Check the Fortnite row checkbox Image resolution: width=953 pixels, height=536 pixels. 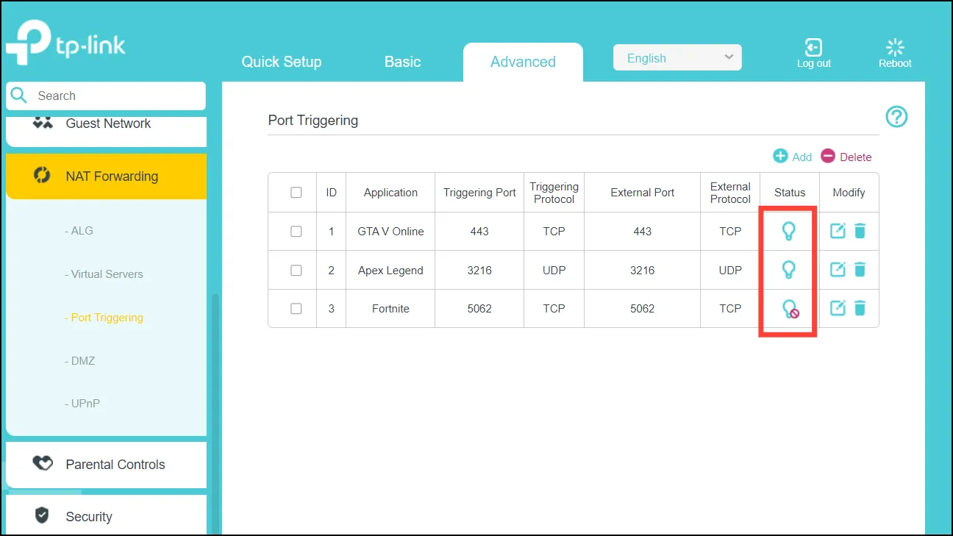296,309
